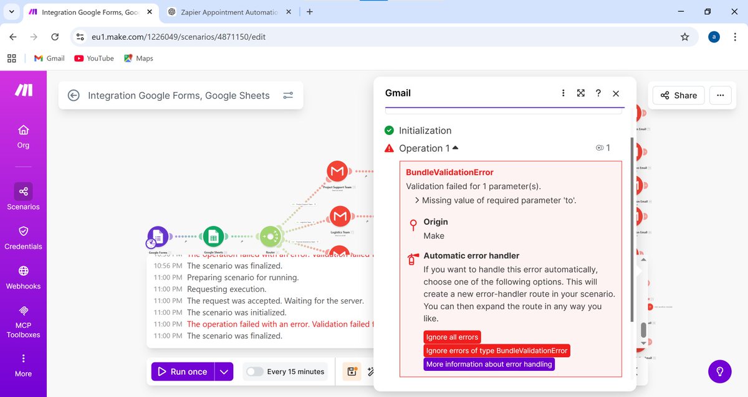
Task: Open YouTube bookmark
Action: point(94,58)
